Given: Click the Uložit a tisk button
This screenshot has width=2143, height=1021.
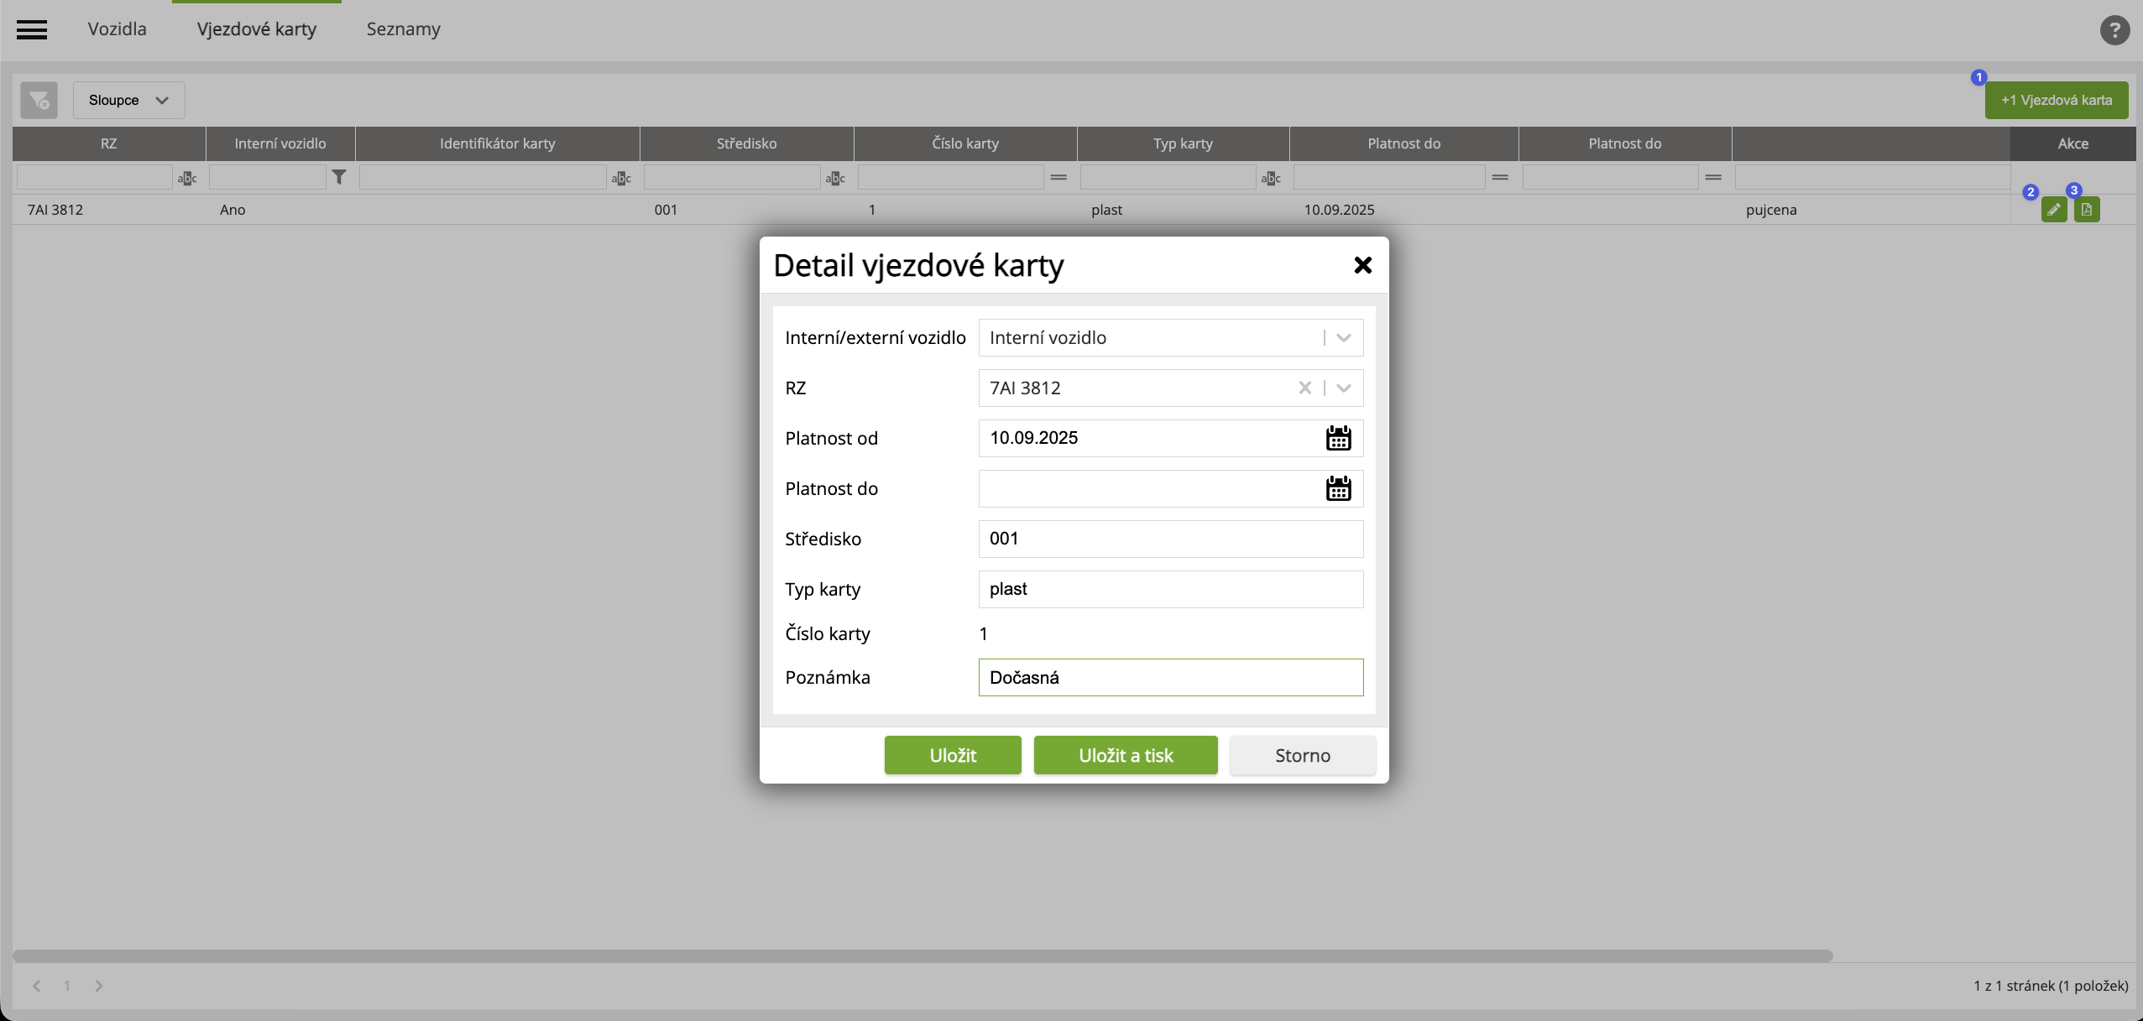Looking at the screenshot, I should point(1125,755).
